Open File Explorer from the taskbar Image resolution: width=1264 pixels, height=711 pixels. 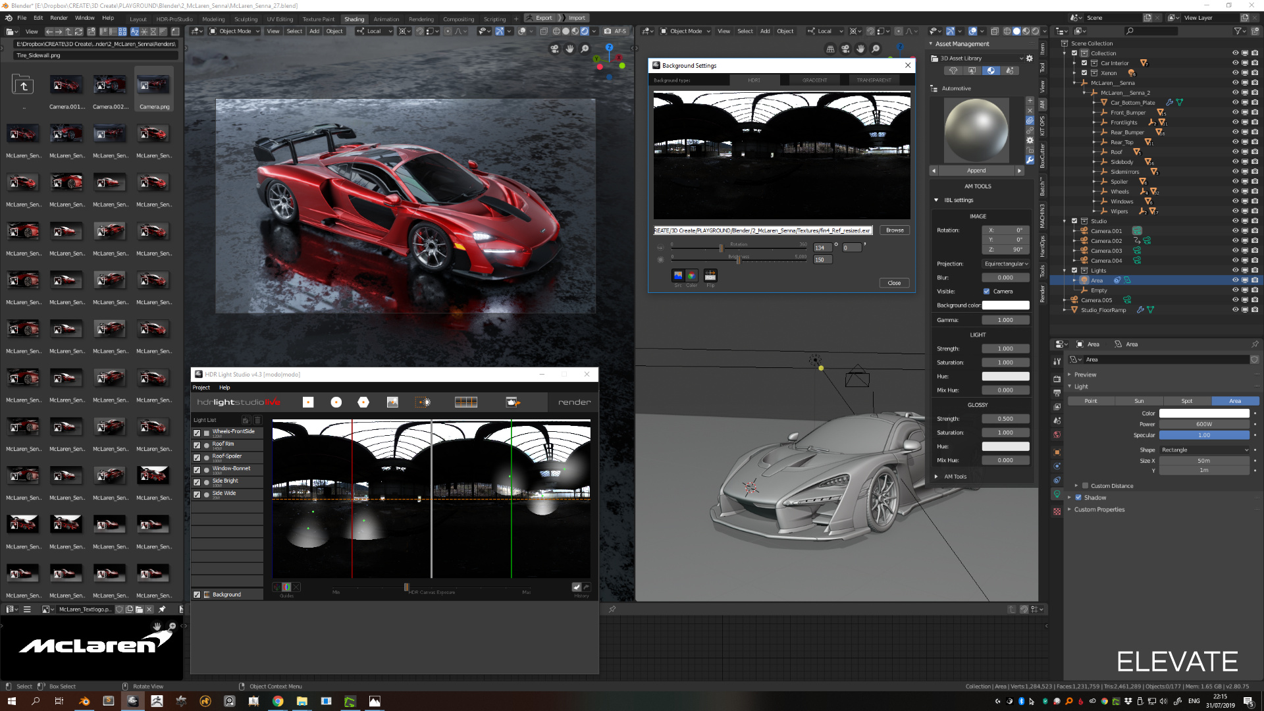pyautogui.click(x=302, y=701)
